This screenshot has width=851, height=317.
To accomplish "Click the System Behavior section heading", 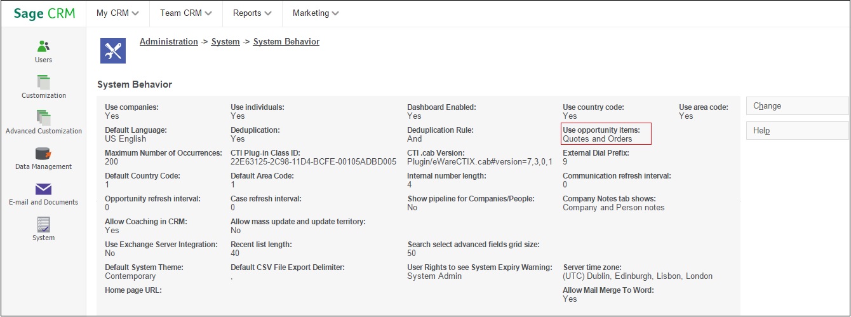I will [135, 84].
